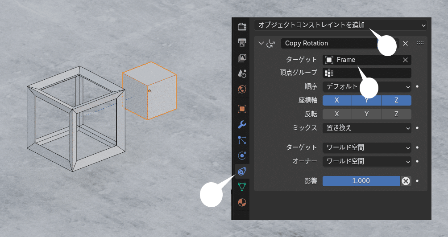448x237 pixels.
Task: Open オブジェクトコンストレイントを追加 dropdown
Action: click(x=340, y=25)
